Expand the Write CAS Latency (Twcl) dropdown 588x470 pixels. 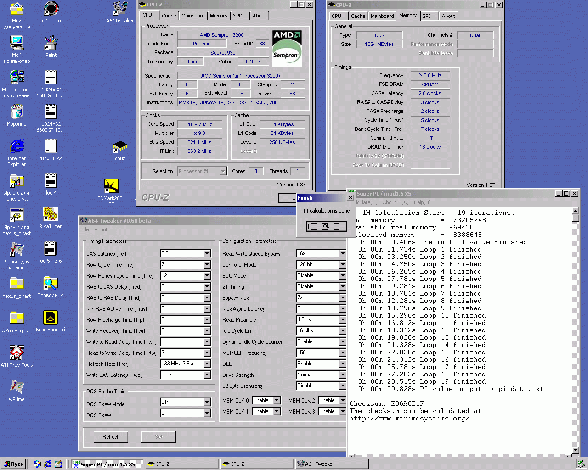pyautogui.click(x=207, y=375)
